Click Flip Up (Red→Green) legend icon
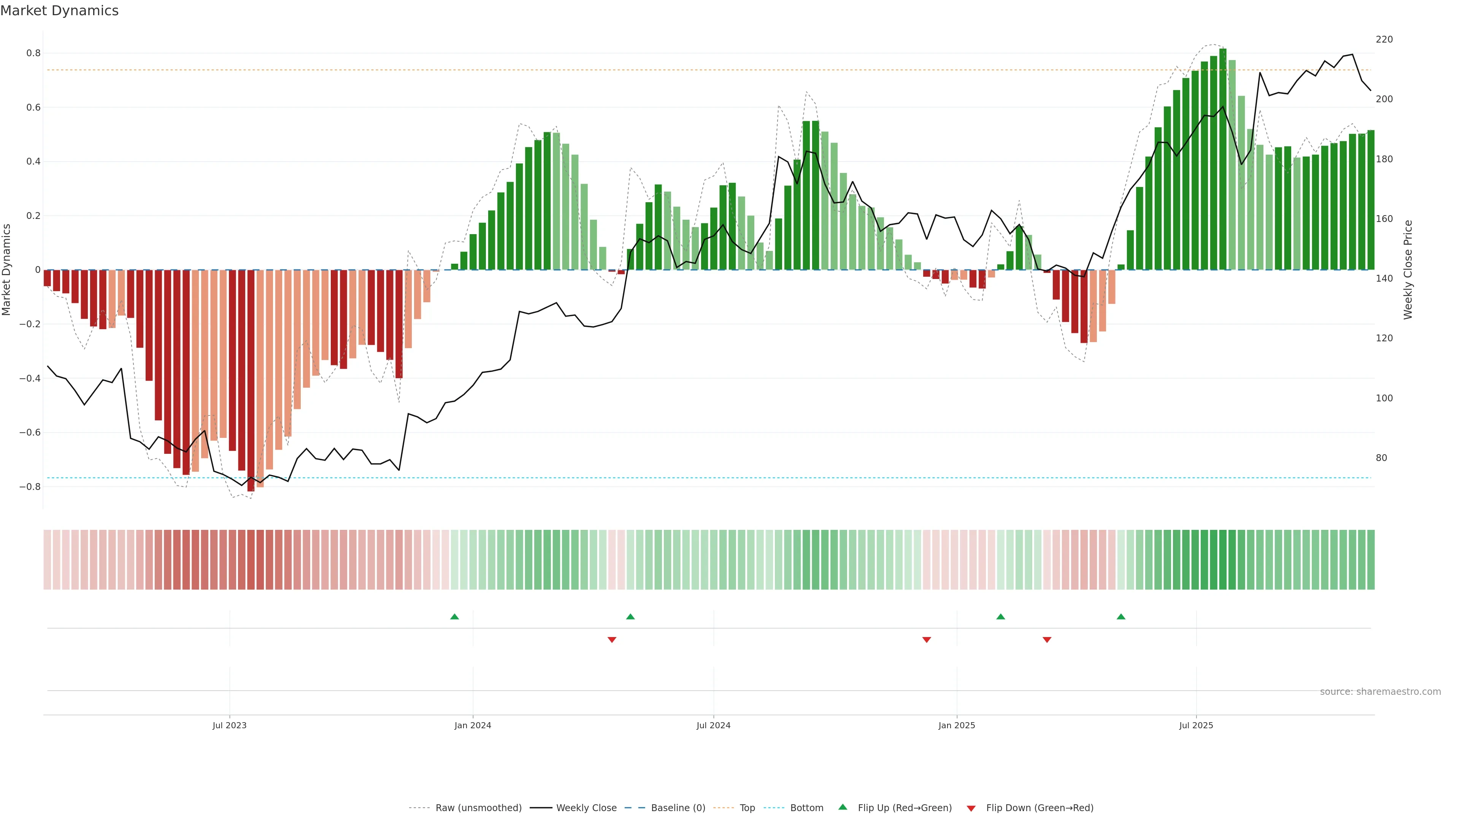 click(843, 807)
